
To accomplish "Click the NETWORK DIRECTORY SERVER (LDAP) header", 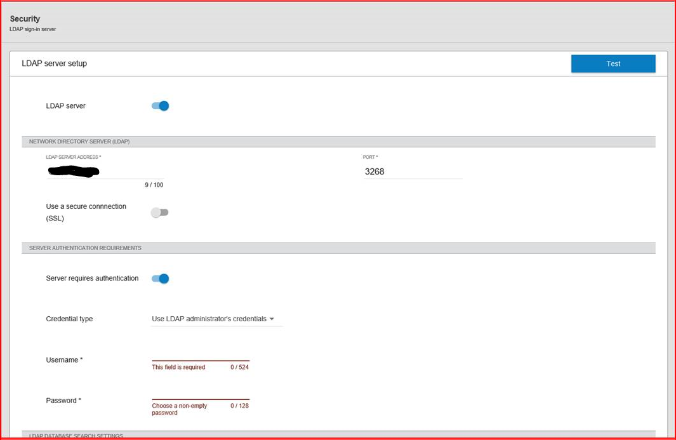I will point(79,141).
